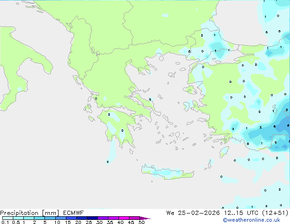
Task: Click the '12..15 UTC' time text
Action: [x=241, y=213]
